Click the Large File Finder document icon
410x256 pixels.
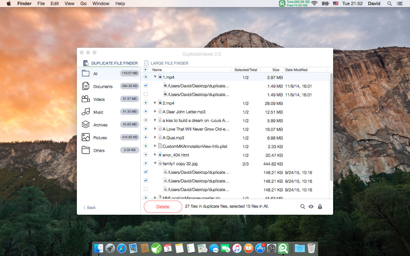(146, 63)
